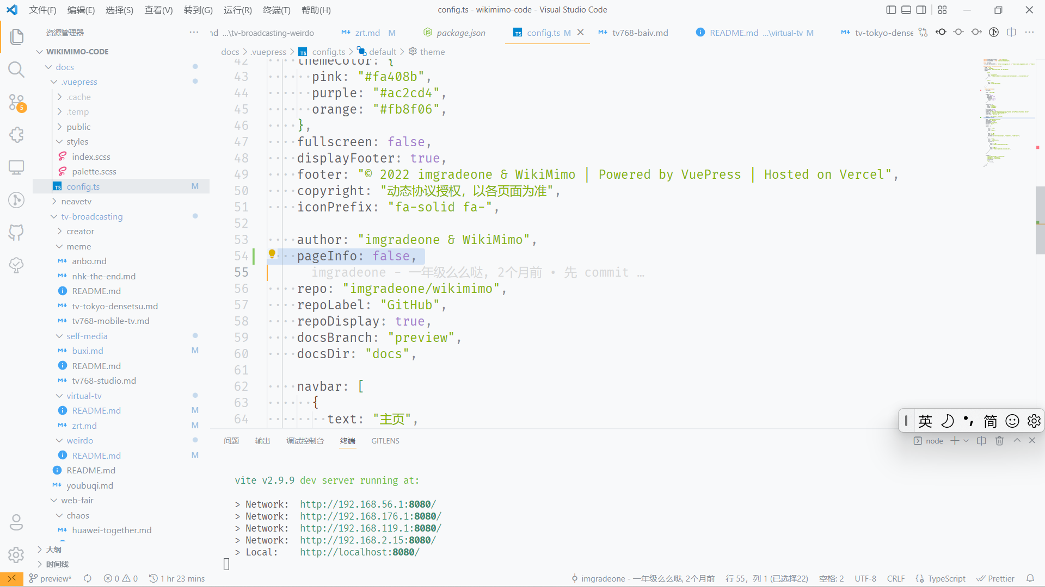Expand the public folder
The height and width of the screenshot is (587, 1045).
click(x=79, y=127)
